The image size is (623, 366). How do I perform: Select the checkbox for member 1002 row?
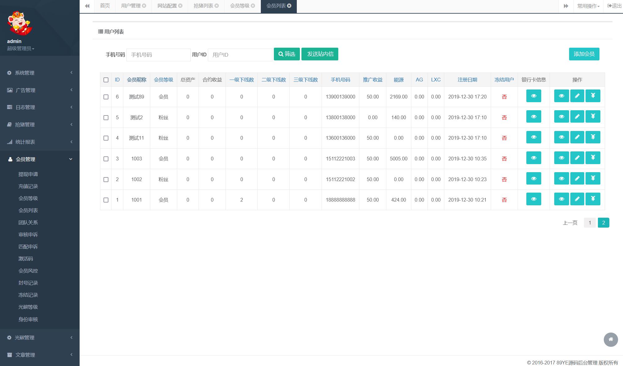(106, 180)
